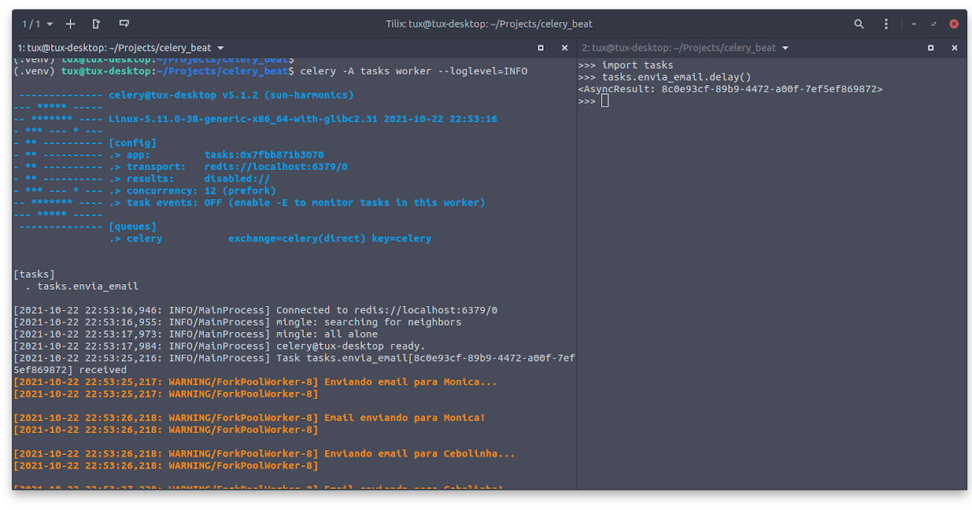The height and width of the screenshot is (510, 972).
Task: Expand terminal 2 title dropdown arrow
Action: (x=783, y=48)
